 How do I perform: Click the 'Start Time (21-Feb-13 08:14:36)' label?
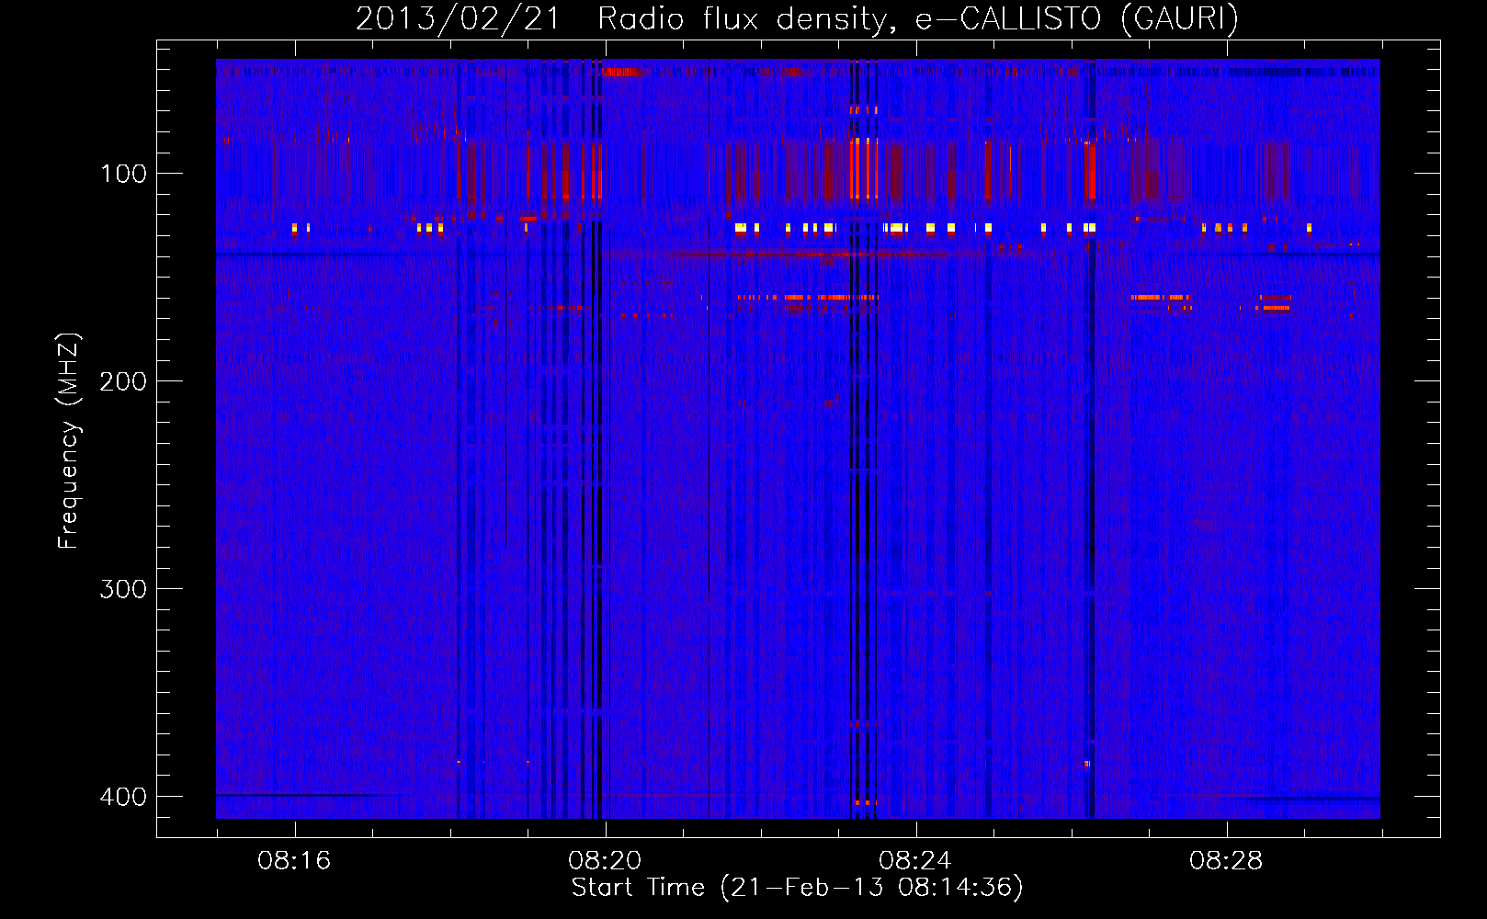click(797, 888)
